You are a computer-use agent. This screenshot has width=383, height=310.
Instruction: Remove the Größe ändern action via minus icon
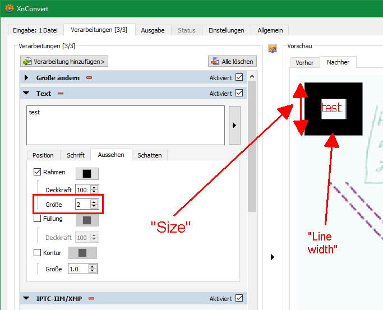(89, 78)
